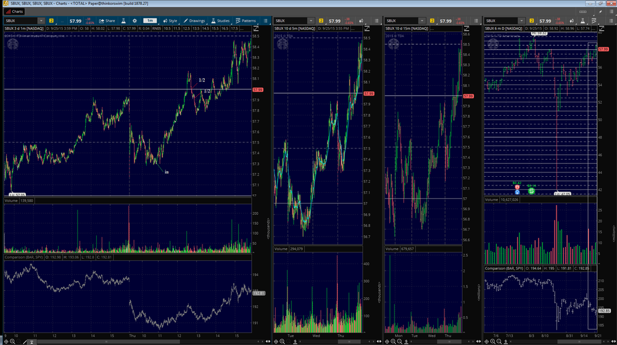Open list menu icon in the 5m chart

point(376,21)
